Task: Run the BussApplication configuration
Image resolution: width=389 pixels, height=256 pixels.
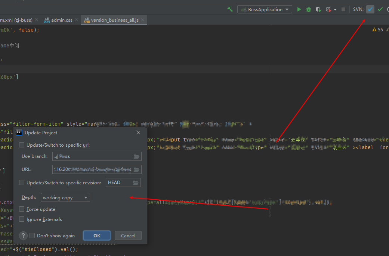Action: (x=299, y=9)
